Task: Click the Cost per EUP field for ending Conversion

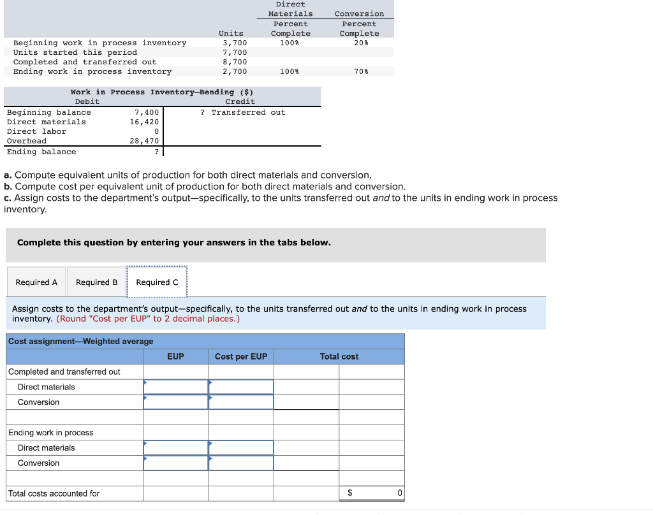Action: tap(240, 463)
